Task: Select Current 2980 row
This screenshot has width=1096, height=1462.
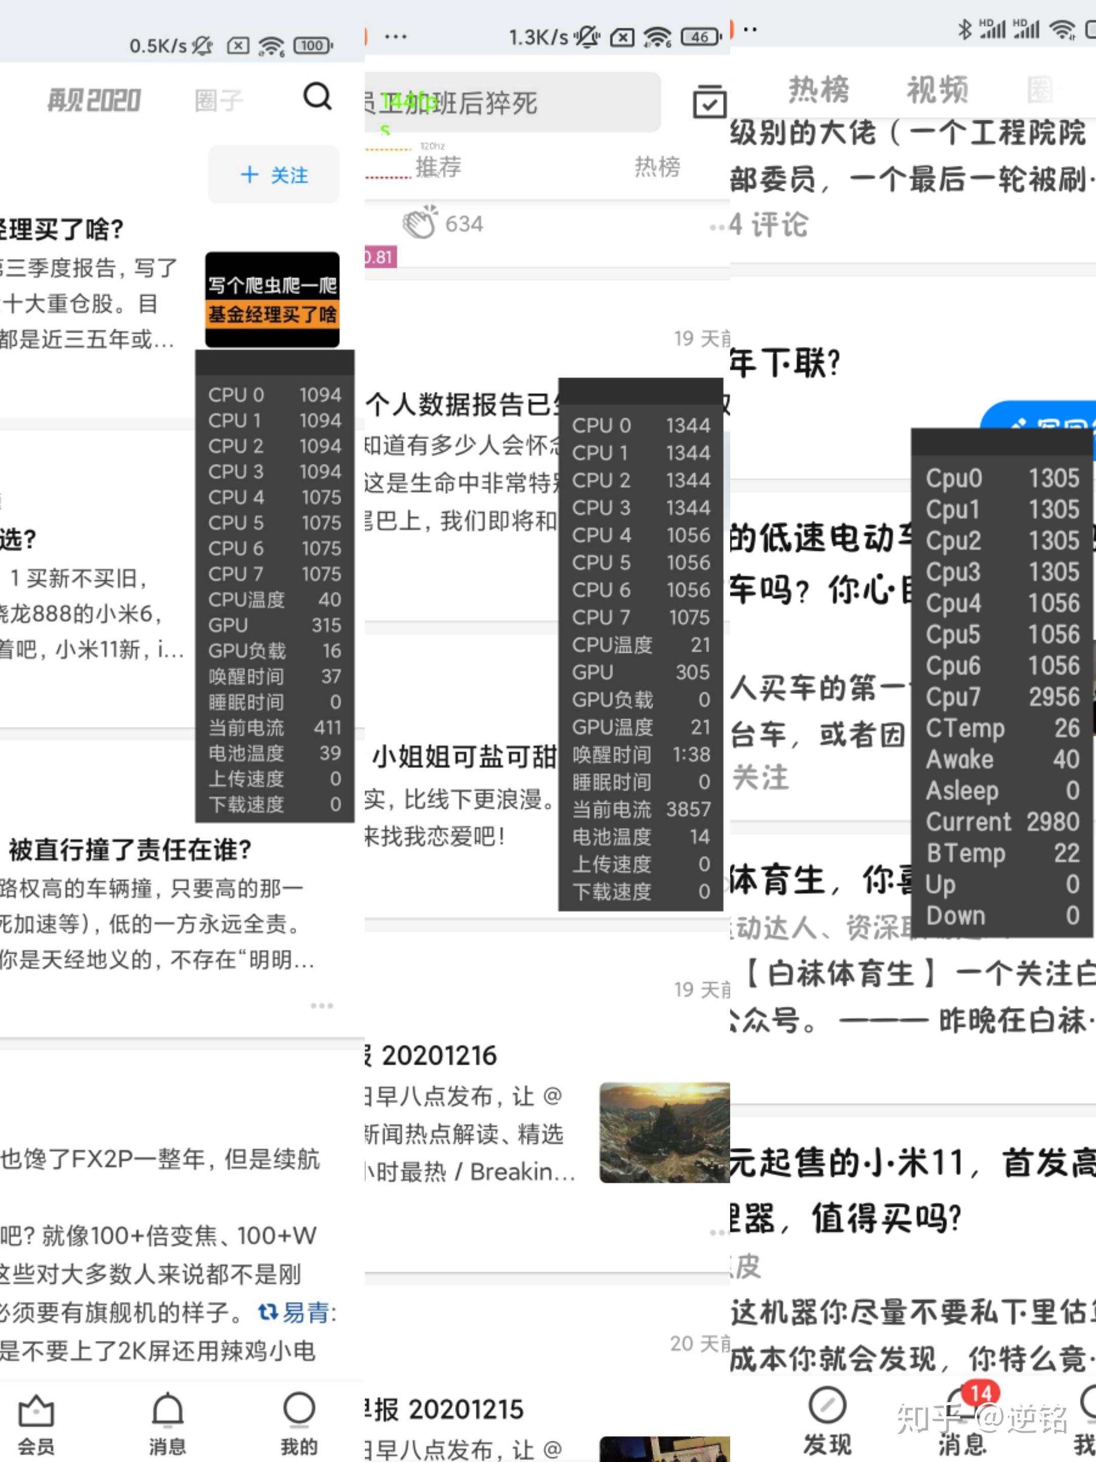Action: tap(1002, 821)
